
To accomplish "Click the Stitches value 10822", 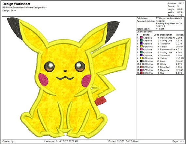I will (x=180, y=4).
